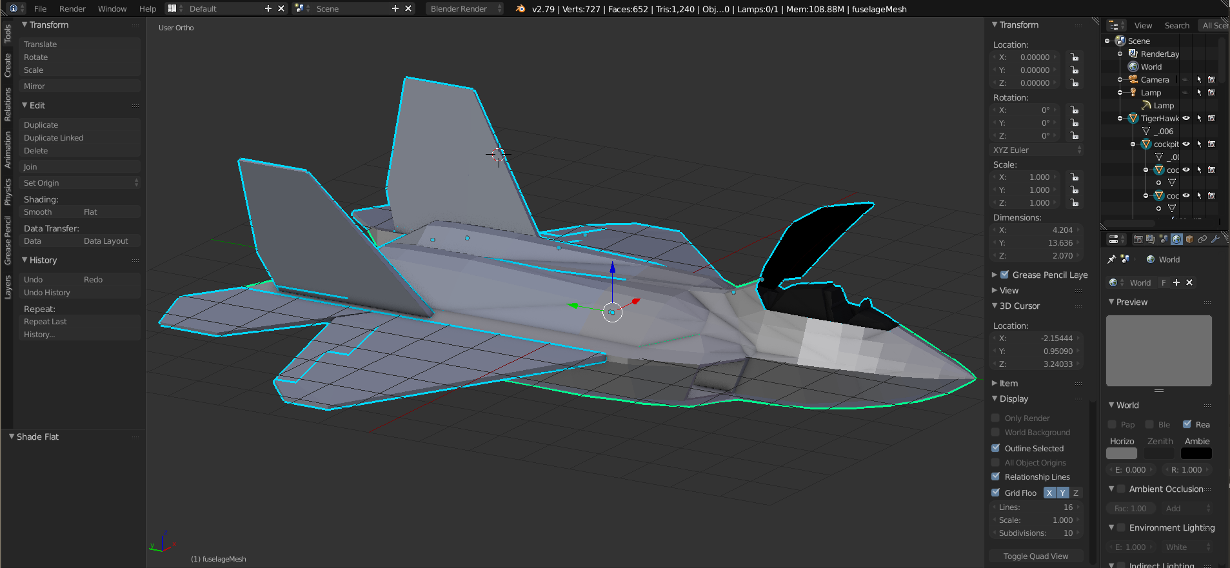The height and width of the screenshot is (568, 1230).
Task: Enable All Object Origins checkbox
Action: 995,462
